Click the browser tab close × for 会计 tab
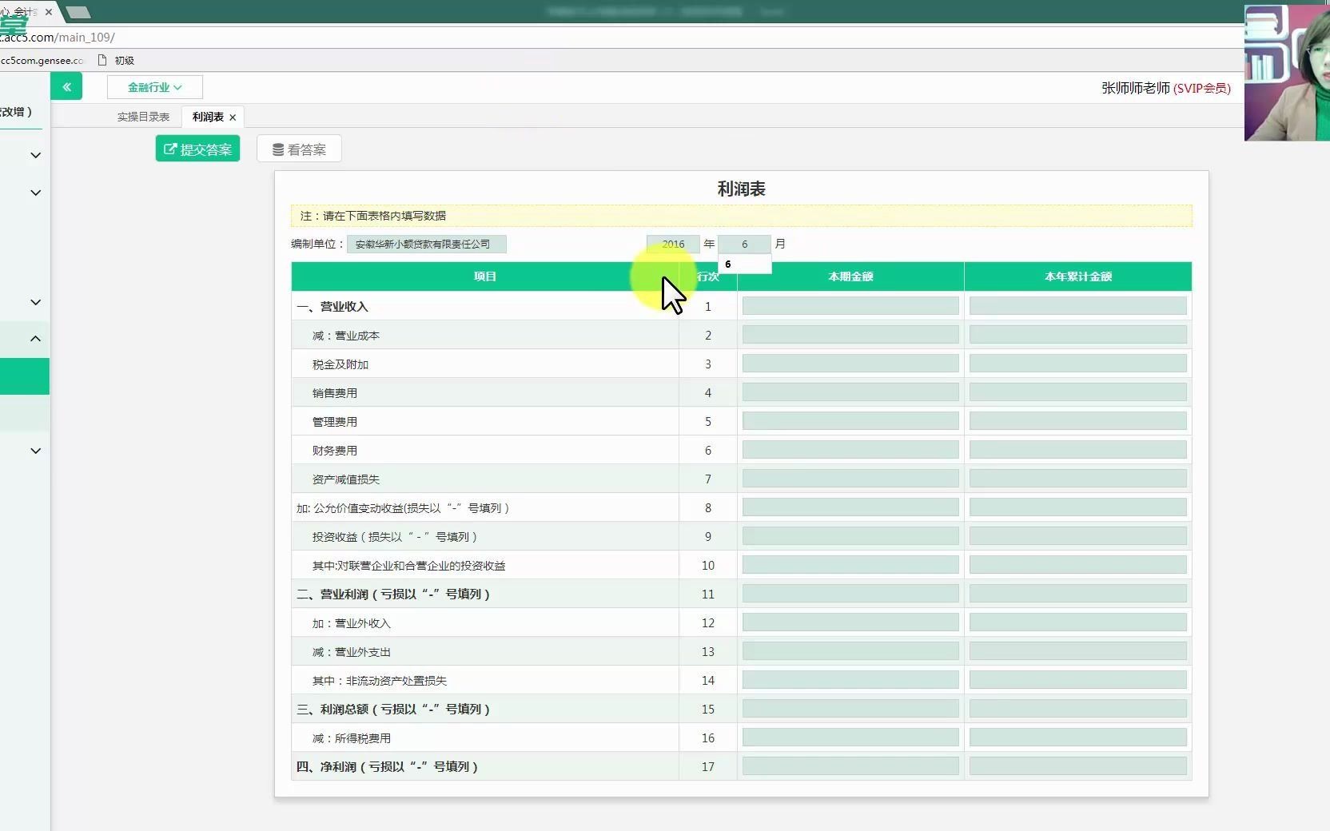1330x831 pixels. pos(49,12)
